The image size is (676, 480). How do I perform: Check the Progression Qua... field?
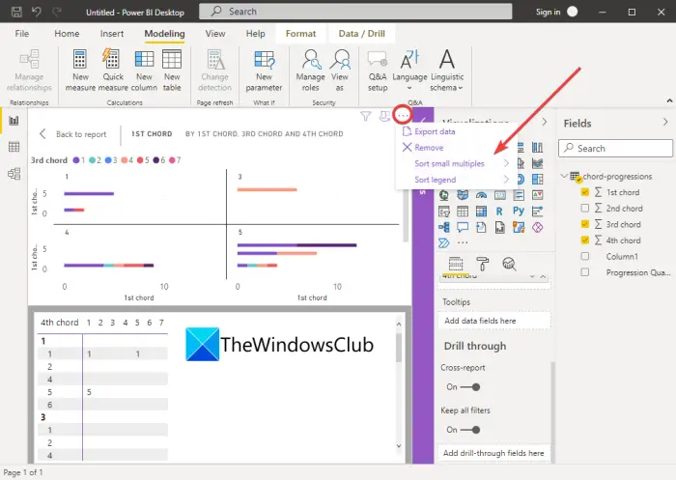tap(585, 272)
